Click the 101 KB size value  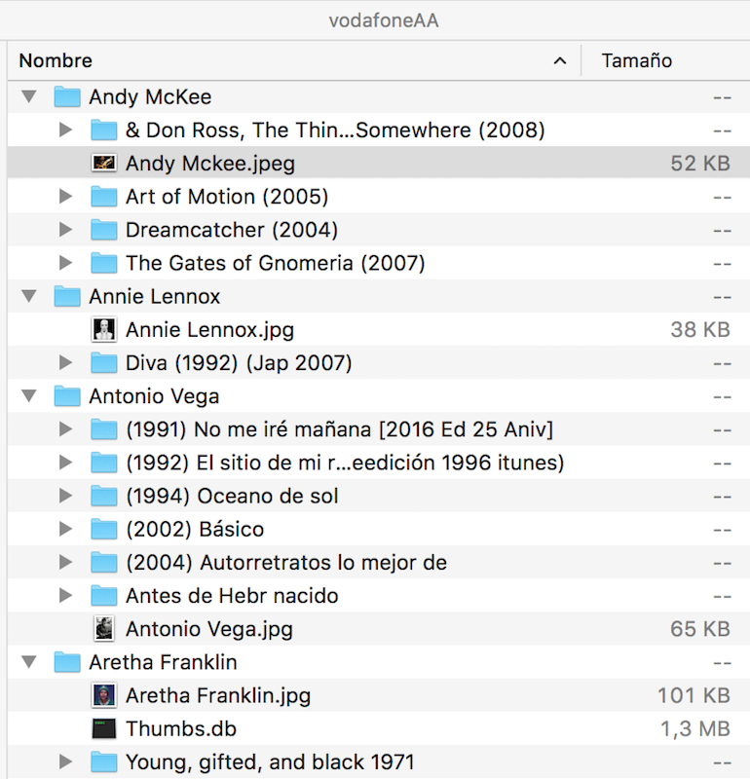(x=694, y=695)
